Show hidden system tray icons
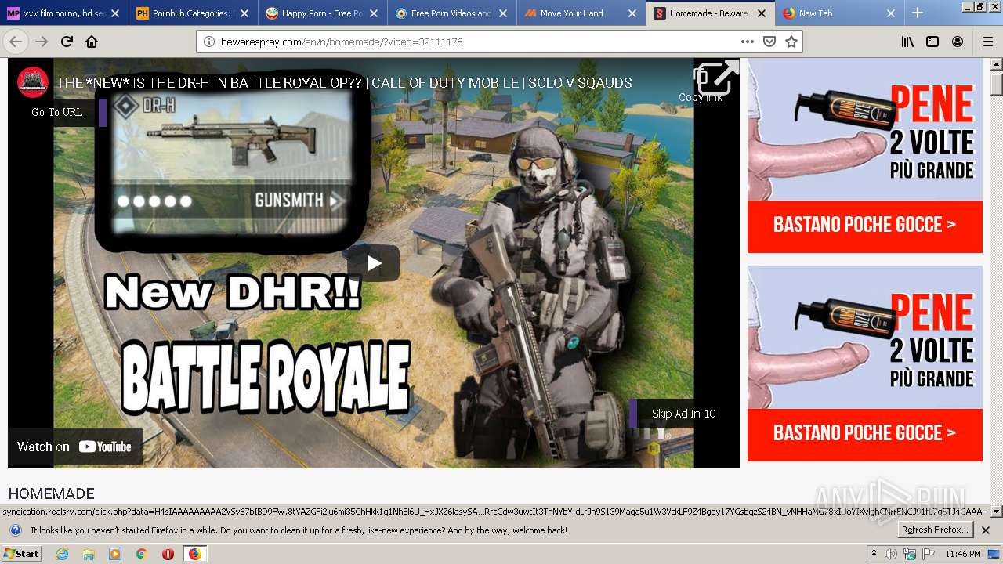Screen dimensions: 1003x564 click(874, 554)
